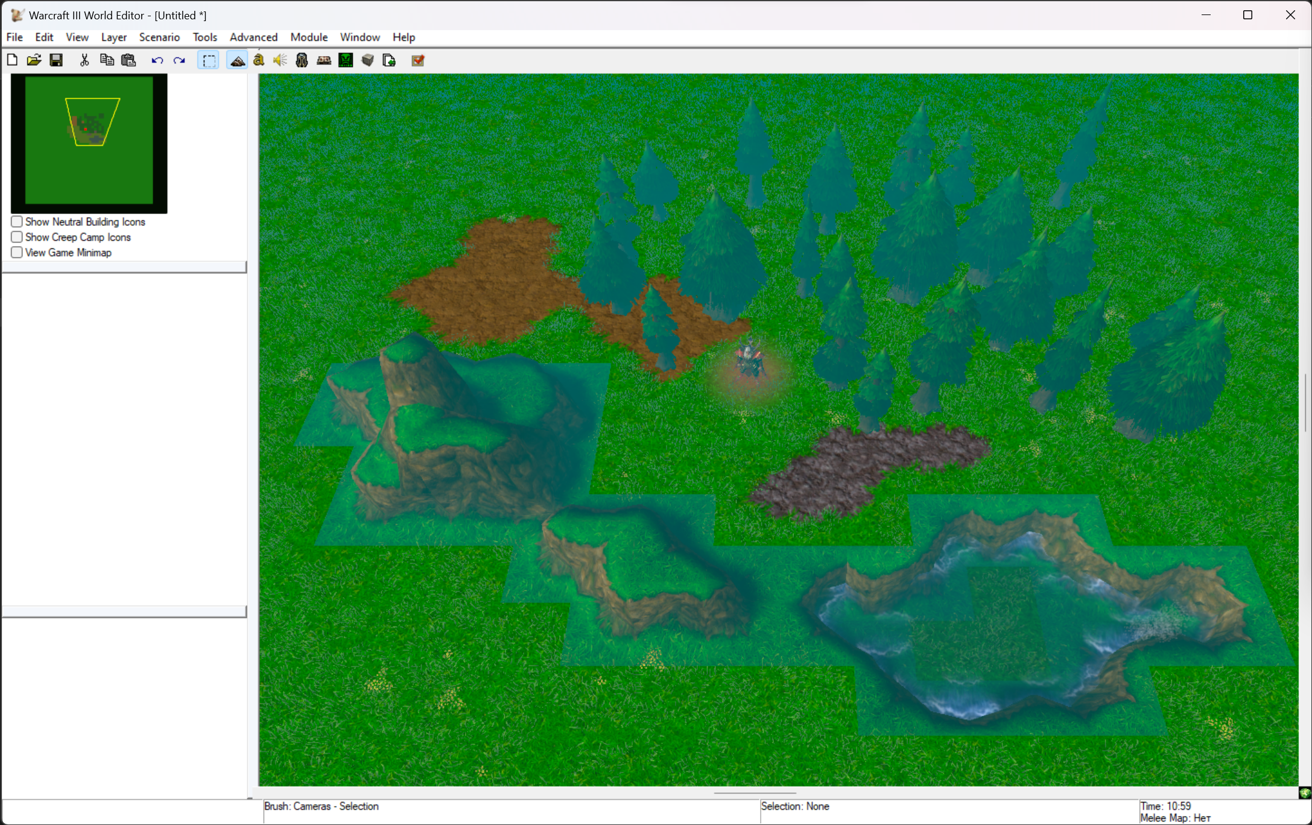Click the minimap preview thumbnail

(x=89, y=143)
